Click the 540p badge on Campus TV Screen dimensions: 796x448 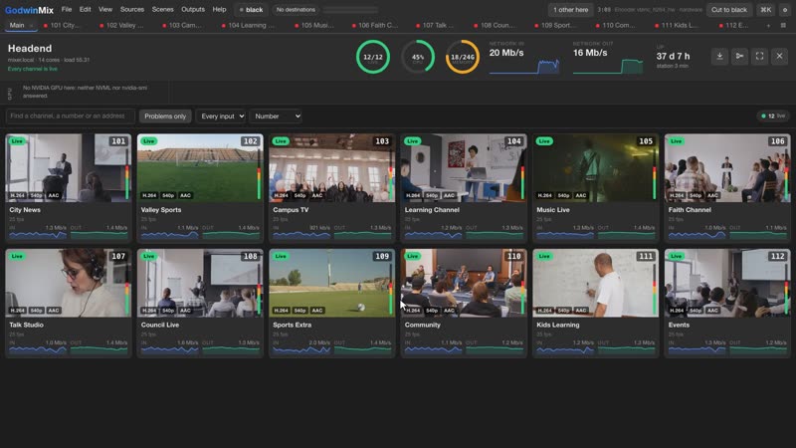[x=300, y=195]
